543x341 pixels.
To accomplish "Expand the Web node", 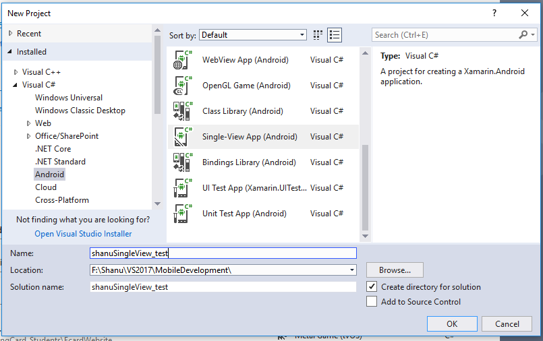I will (29, 123).
